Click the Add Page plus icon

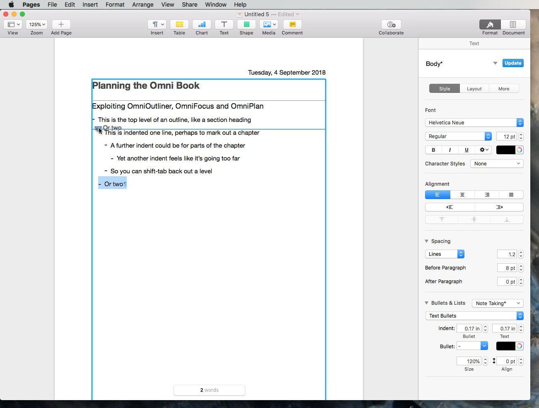[61, 24]
